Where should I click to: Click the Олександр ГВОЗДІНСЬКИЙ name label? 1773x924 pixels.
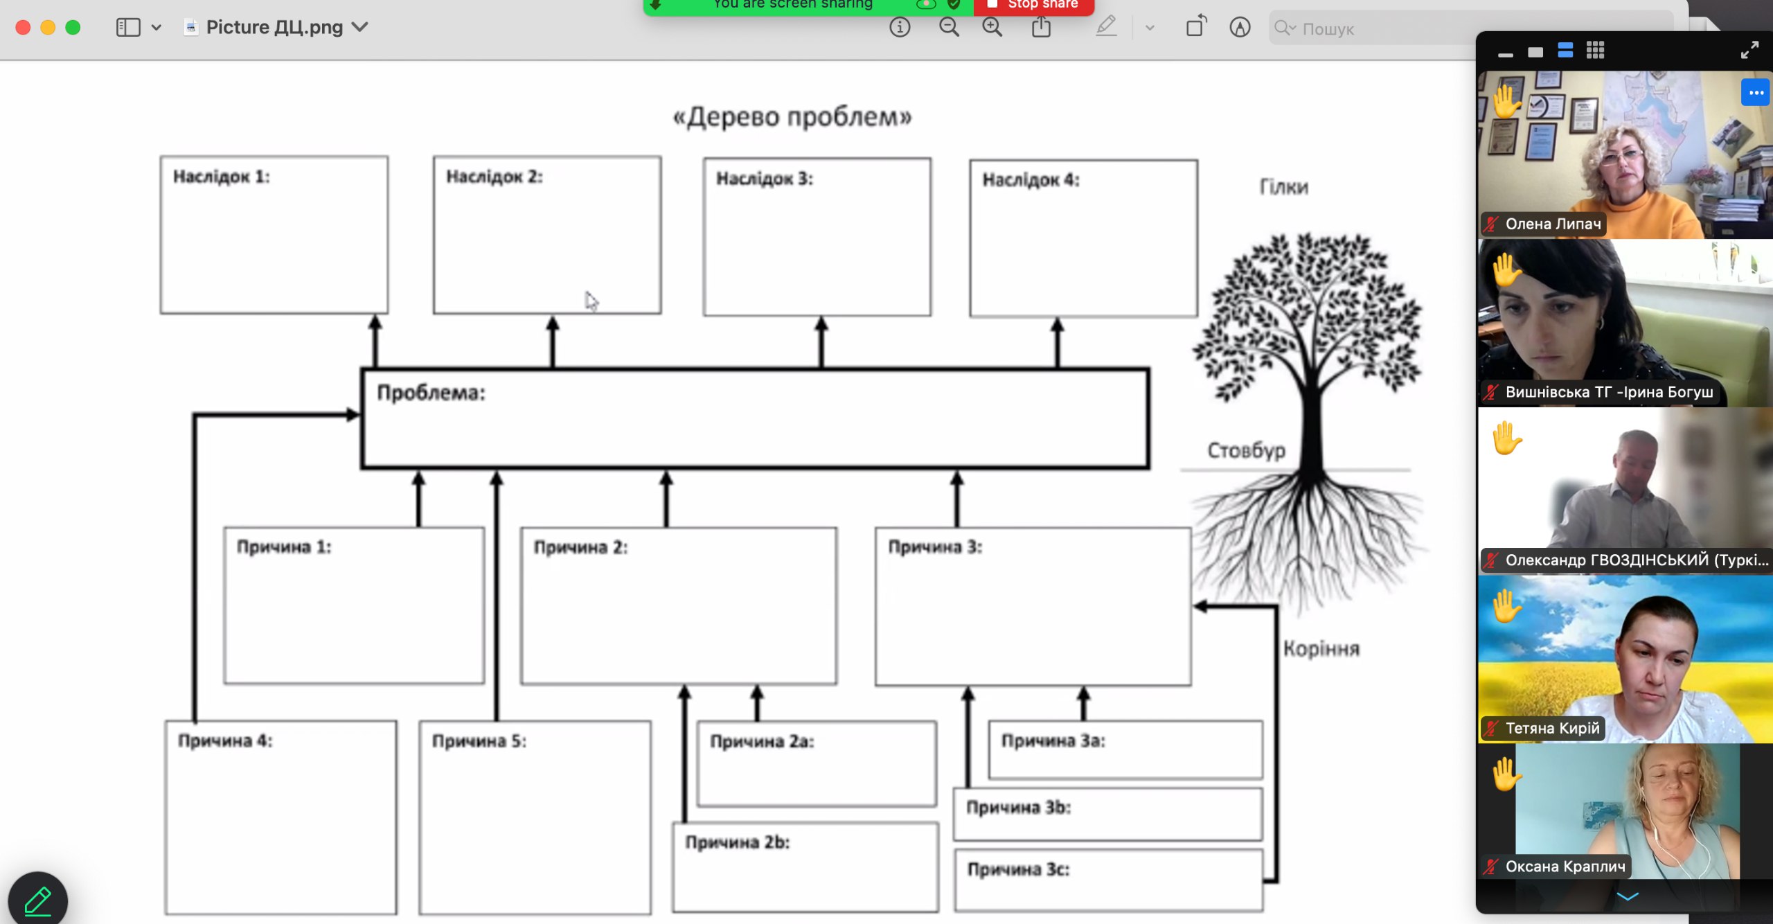coord(1637,560)
